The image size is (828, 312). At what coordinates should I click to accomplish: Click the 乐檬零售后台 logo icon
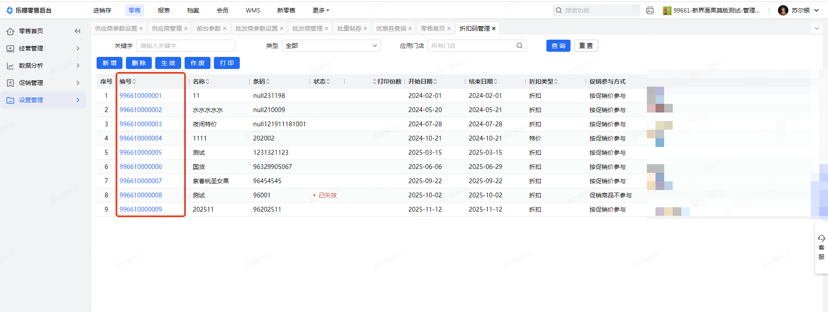(x=9, y=10)
